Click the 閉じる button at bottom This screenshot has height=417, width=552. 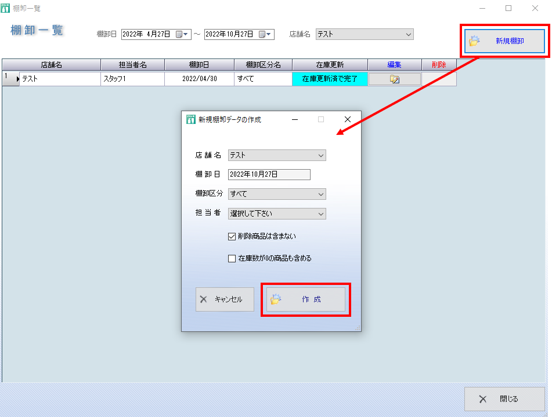[504, 399]
